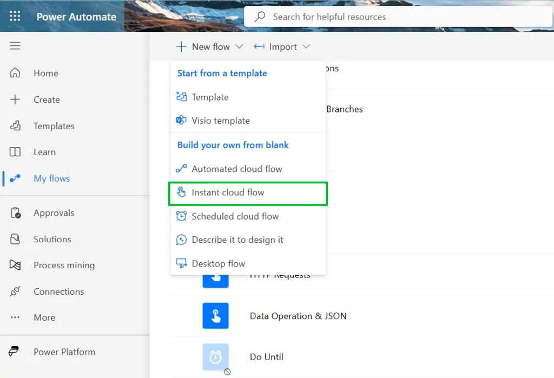The width and height of the screenshot is (554, 378).
Task: Select Desktop flow option
Action: tap(248, 263)
